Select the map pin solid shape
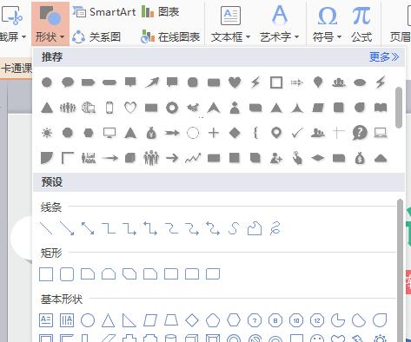The image size is (411, 342). point(318,82)
